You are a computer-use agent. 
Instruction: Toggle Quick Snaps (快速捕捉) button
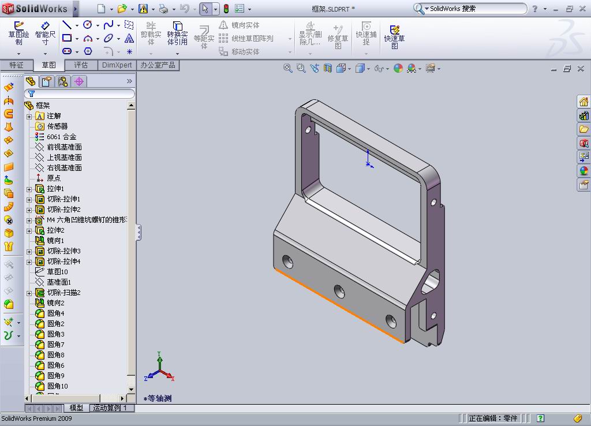[x=366, y=33]
